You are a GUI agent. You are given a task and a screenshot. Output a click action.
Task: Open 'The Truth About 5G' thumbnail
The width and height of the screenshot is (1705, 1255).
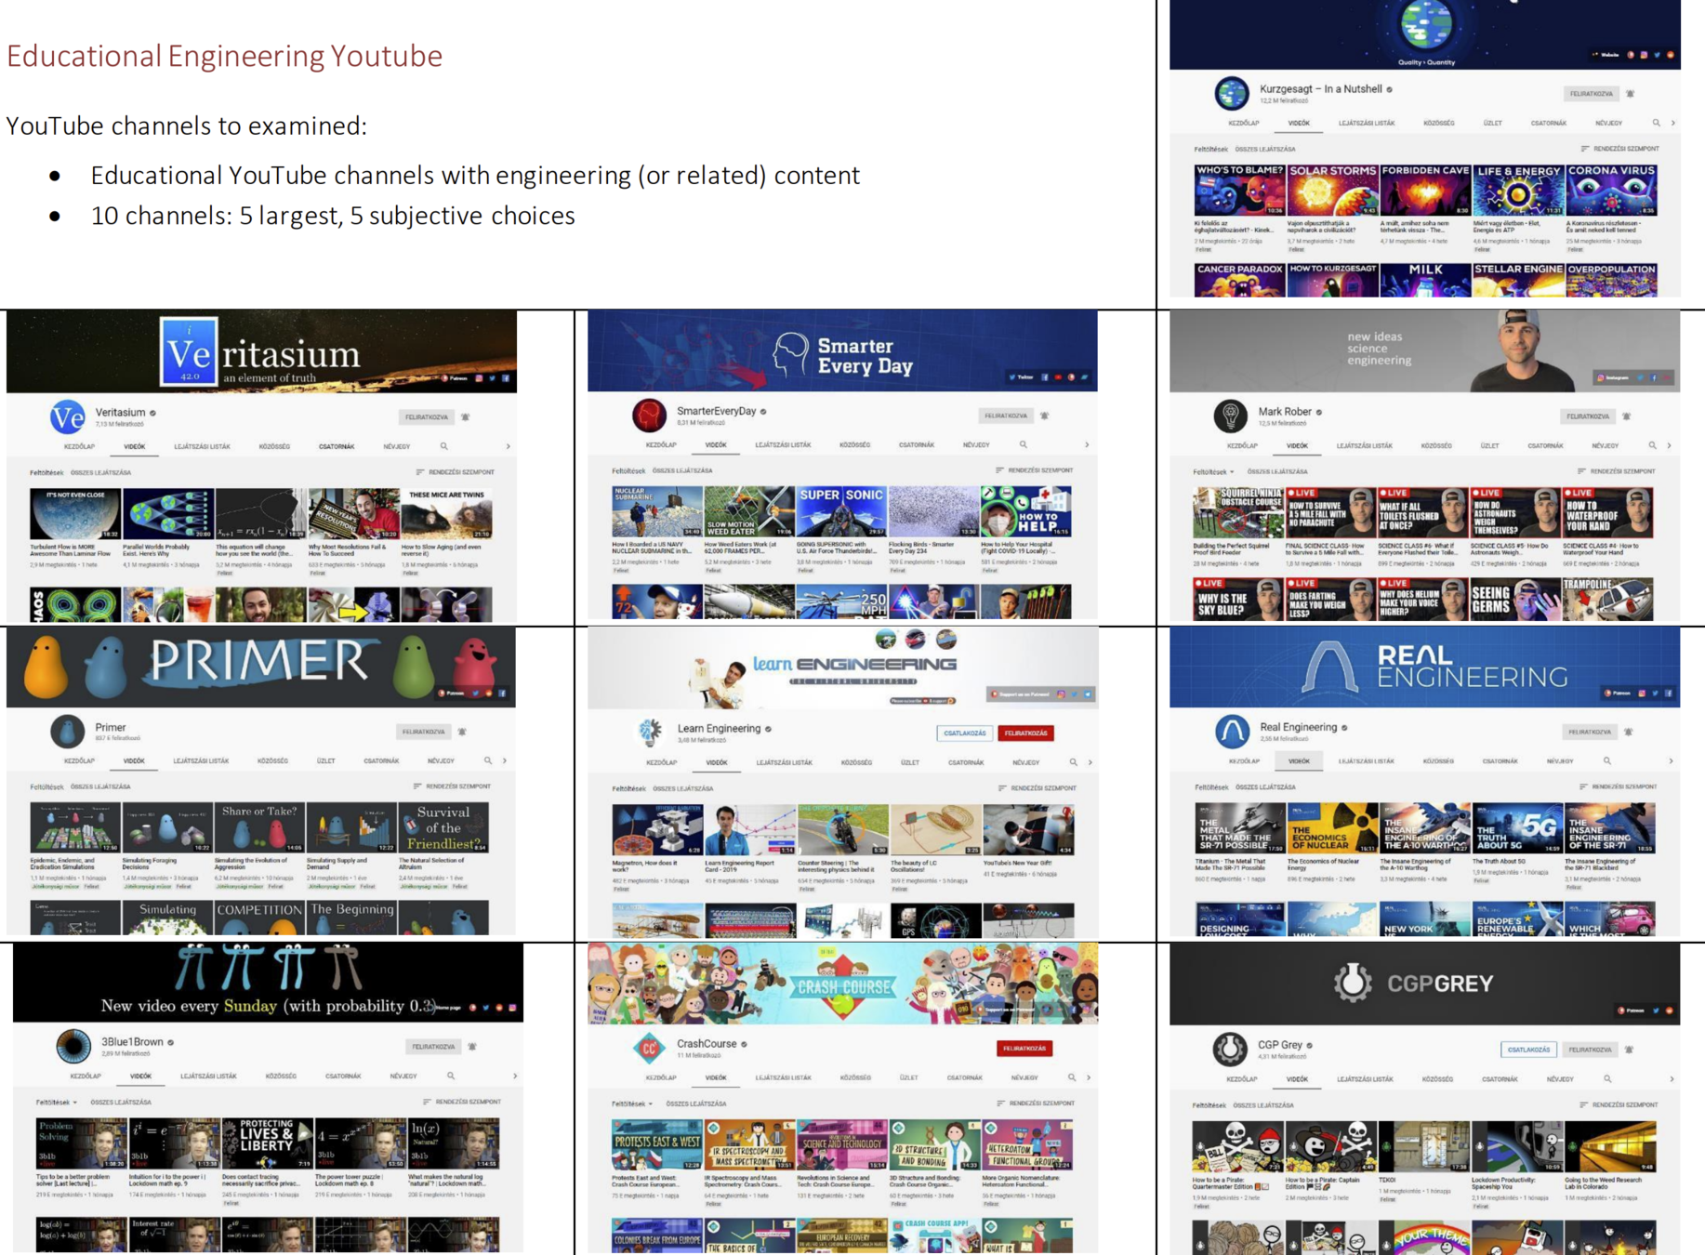1516,828
